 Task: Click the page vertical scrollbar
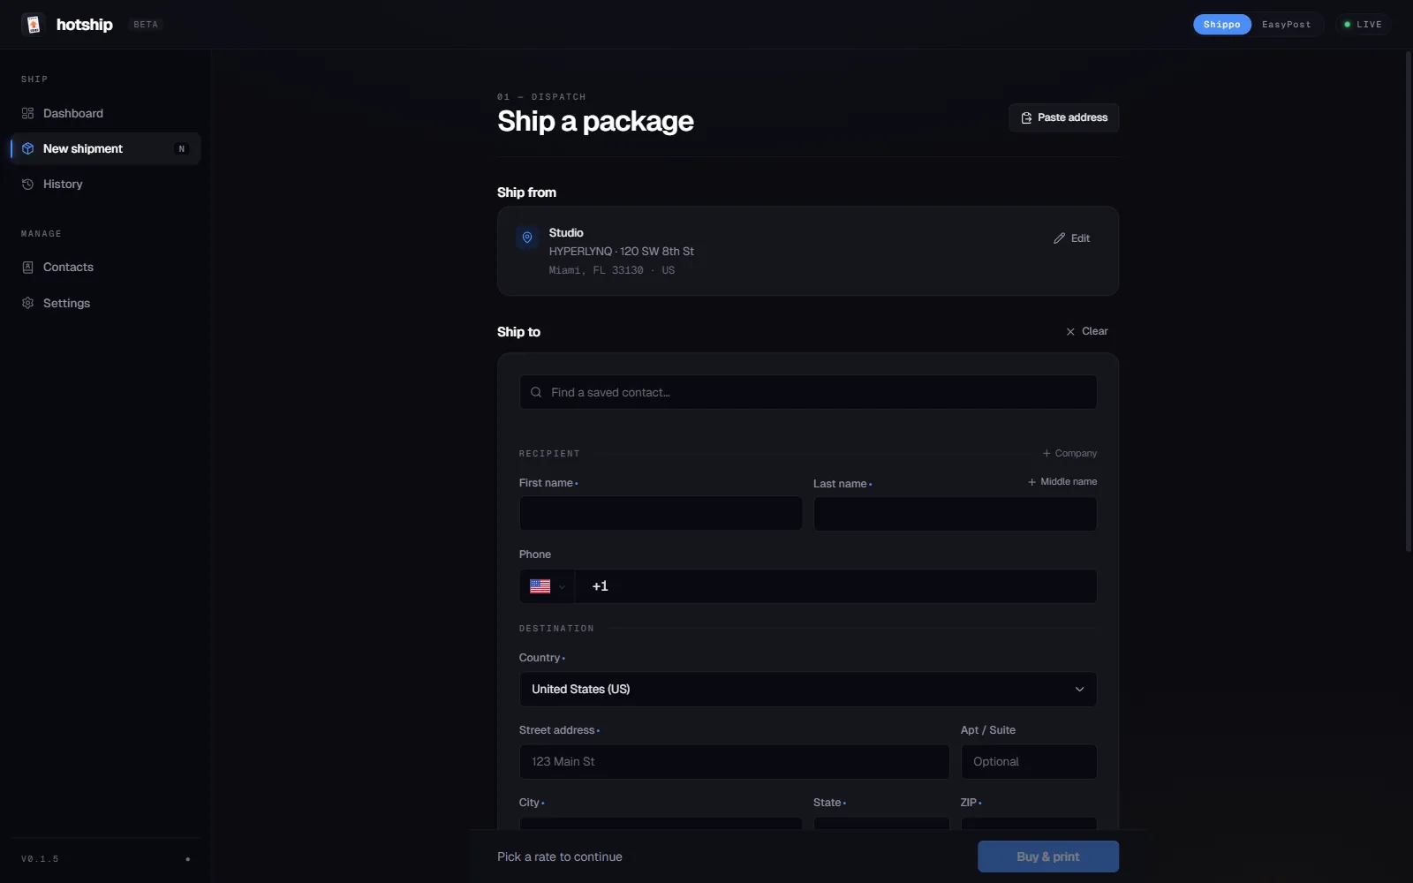tap(1408, 302)
